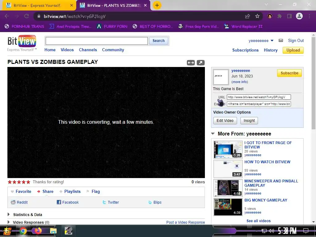The width and height of the screenshot is (316, 237).
Task: Share the video on Facebook
Action: pyautogui.click(x=68, y=202)
